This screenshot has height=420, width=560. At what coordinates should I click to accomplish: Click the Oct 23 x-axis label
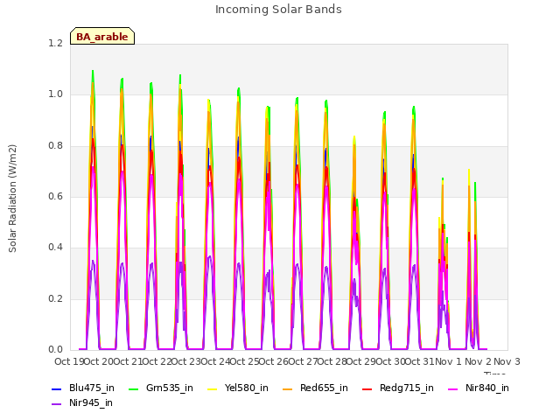click(186, 361)
